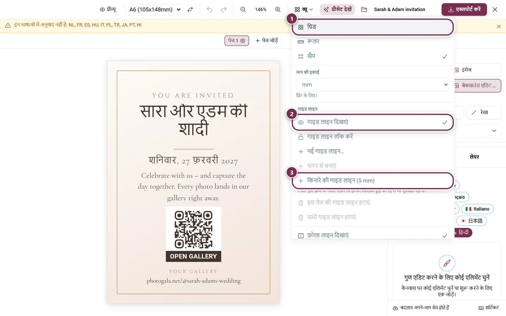Toggle show guide lines (गाइड लाइन दिखाएं)

click(x=372, y=122)
